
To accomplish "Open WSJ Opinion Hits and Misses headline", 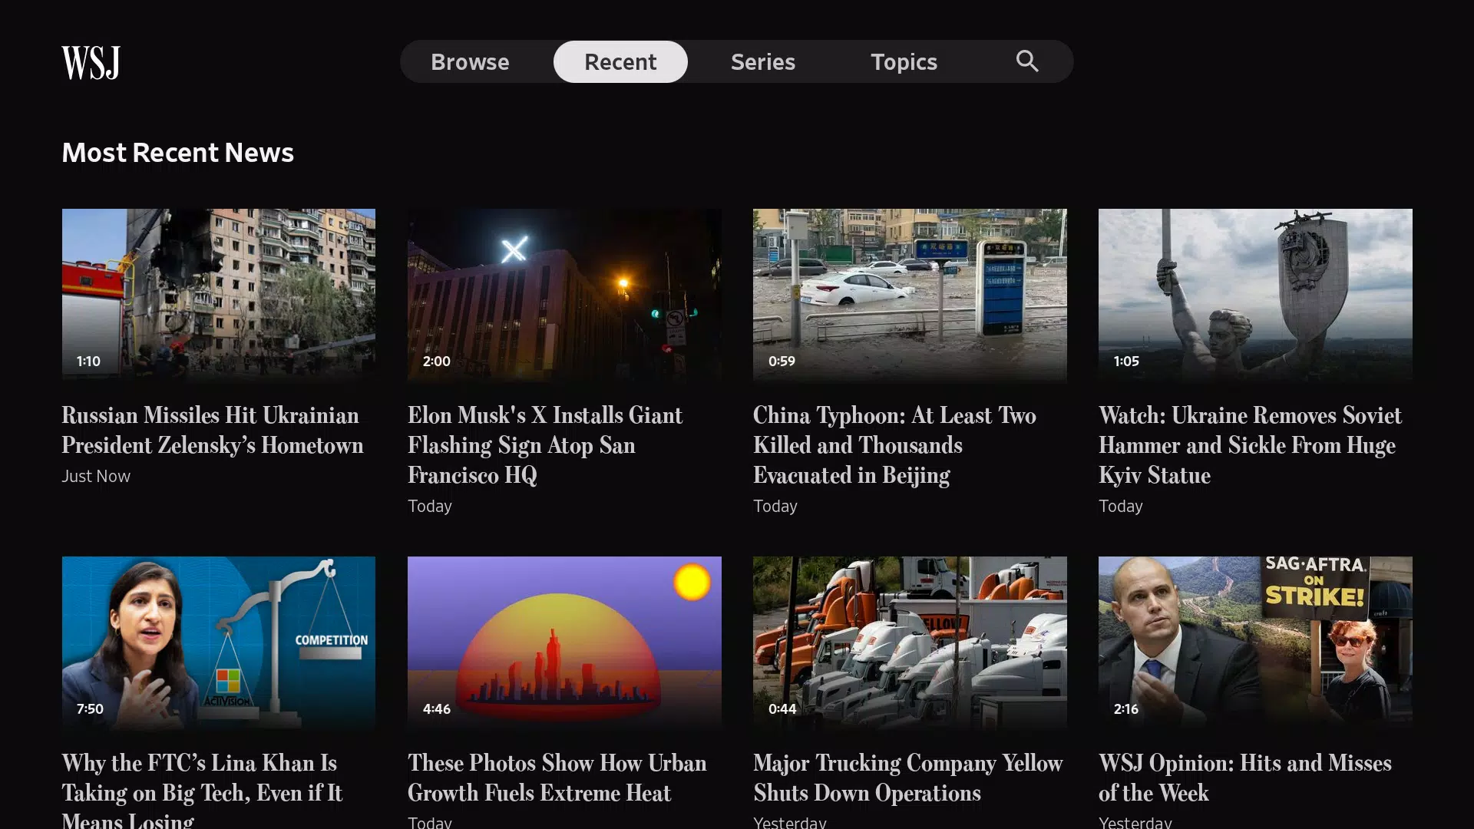I will pos(1244,778).
